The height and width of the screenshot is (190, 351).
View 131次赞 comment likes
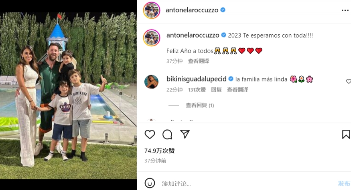pos(197,90)
